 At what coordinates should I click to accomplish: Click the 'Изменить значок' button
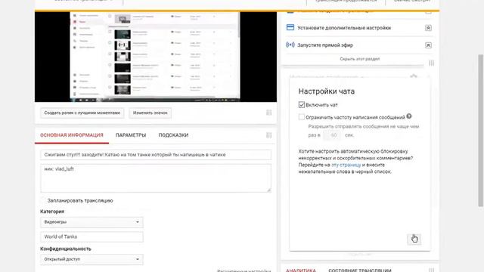[150, 113]
